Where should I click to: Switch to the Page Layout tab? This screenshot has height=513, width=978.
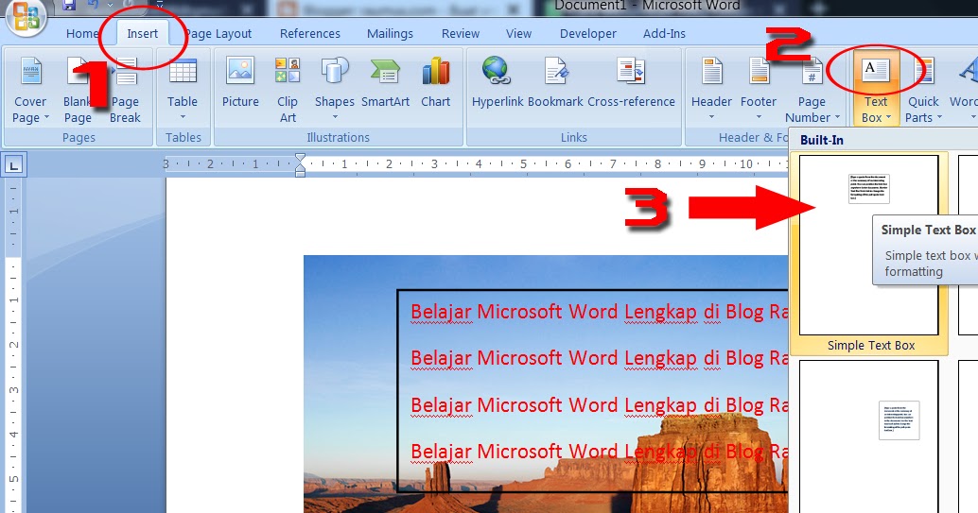(x=218, y=34)
